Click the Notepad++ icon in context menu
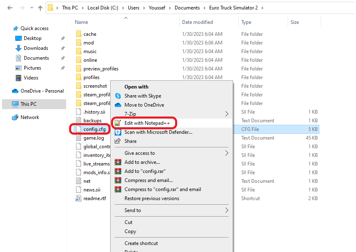356x252 pixels. coord(118,123)
